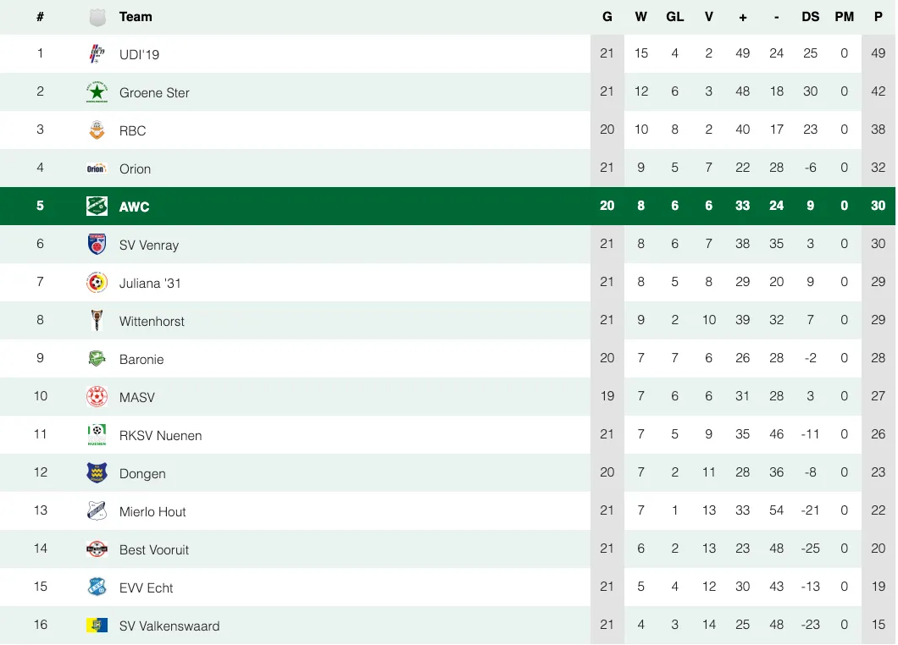Click the DS goal difference column header
Viewport: 898px width, 645px height.
[811, 17]
